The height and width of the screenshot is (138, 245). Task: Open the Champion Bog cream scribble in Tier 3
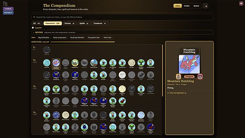pos(122,89)
